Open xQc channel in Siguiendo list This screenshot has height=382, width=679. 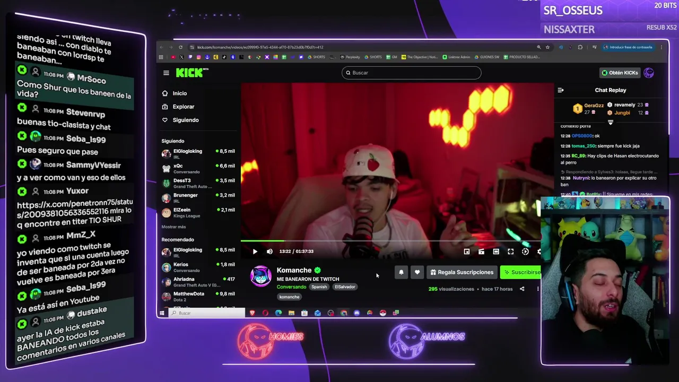pyautogui.click(x=198, y=168)
